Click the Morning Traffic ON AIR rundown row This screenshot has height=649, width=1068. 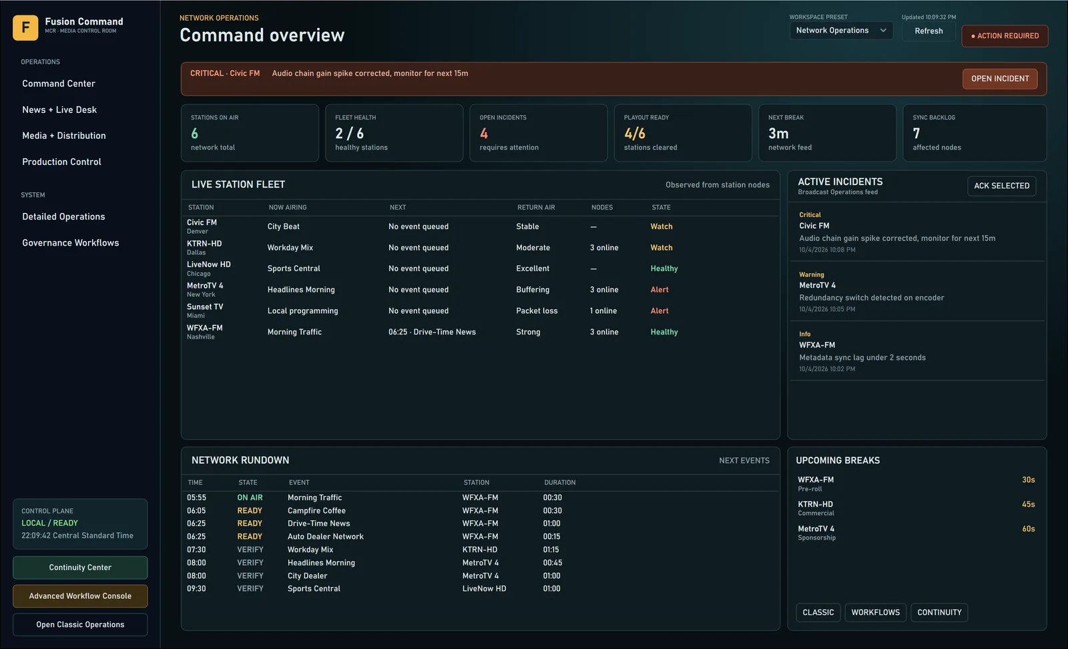click(x=481, y=498)
